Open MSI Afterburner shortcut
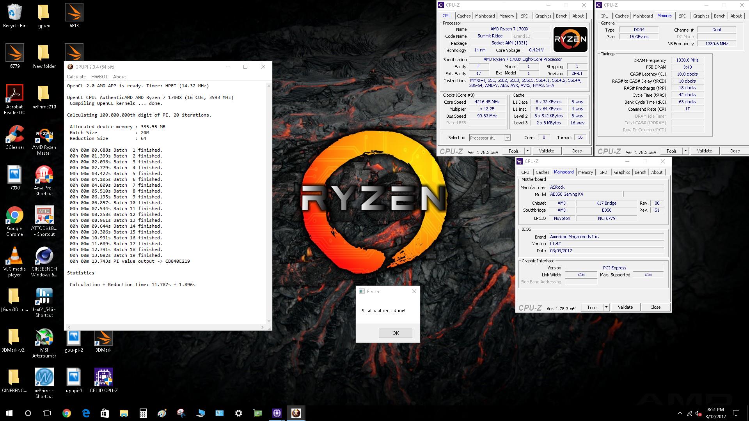The image size is (749, 421). coord(44,343)
